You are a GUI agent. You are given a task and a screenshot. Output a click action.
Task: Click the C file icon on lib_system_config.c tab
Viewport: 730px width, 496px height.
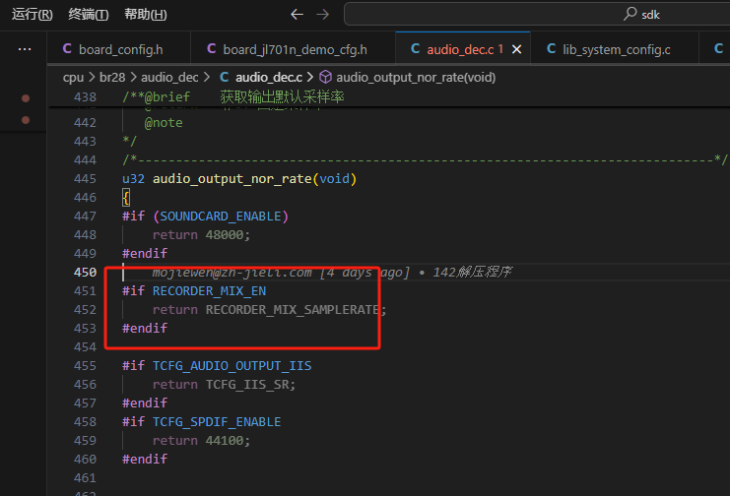click(552, 48)
